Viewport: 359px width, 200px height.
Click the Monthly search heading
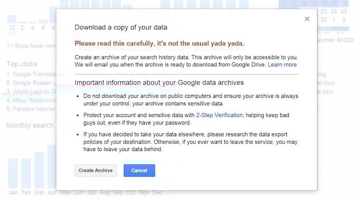coord(30,125)
